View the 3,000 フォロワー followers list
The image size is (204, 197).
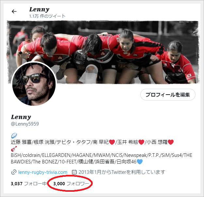point(71,184)
